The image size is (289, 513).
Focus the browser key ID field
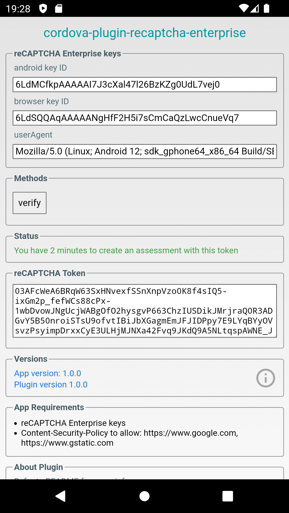click(x=144, y=118)
